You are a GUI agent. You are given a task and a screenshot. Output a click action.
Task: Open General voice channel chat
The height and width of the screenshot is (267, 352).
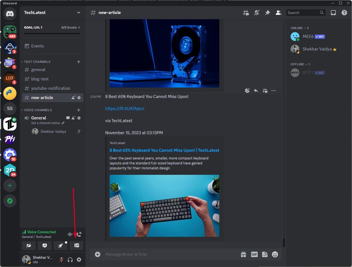pos(68,118)
